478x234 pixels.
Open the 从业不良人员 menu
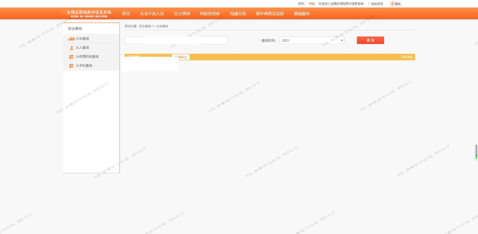(x=152, y=14)
